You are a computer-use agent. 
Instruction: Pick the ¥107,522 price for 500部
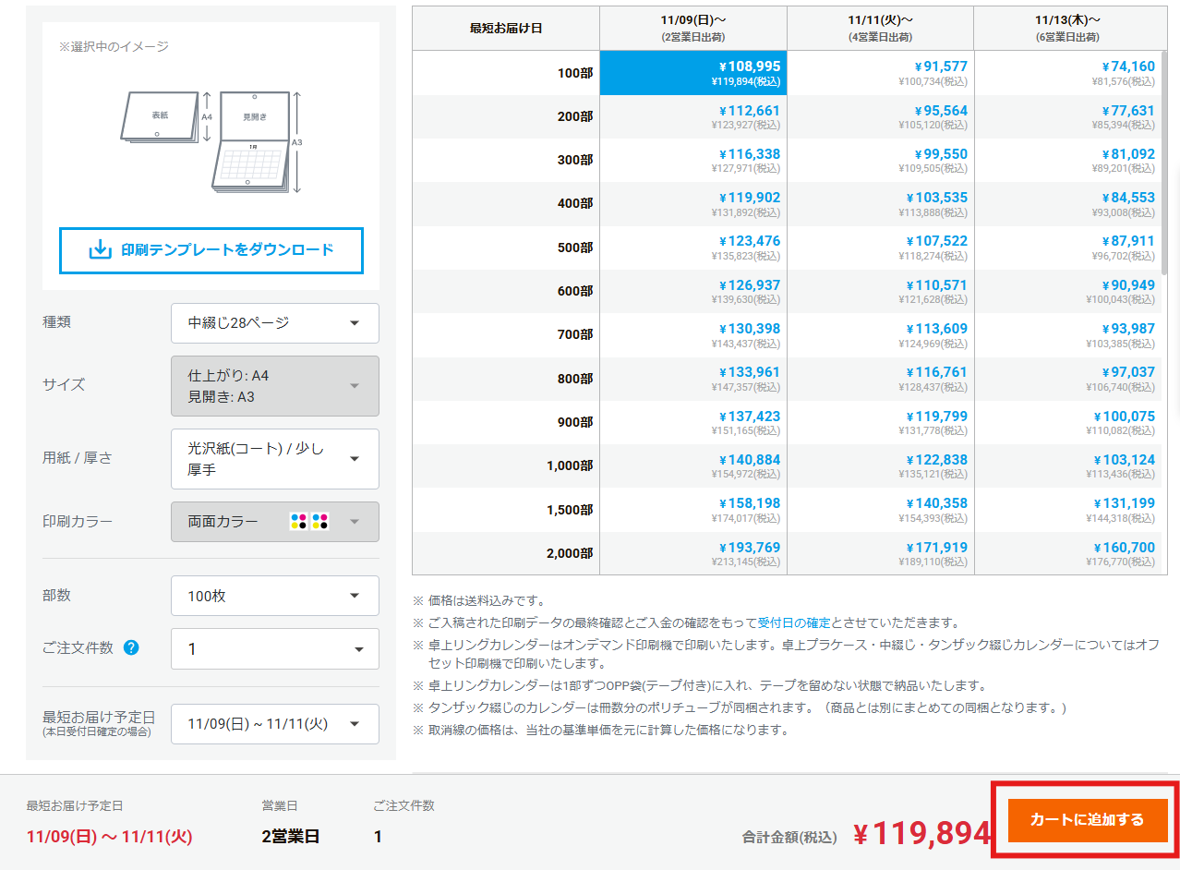880,248
